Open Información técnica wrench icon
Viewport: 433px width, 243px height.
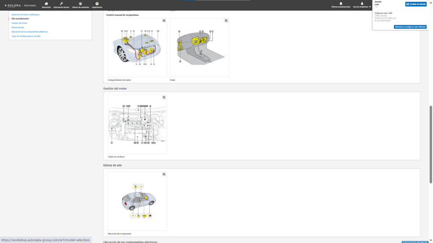click(61, 4)
